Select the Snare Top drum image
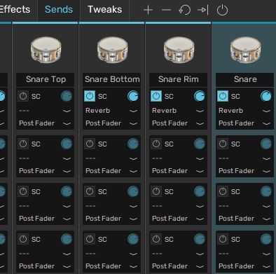Viewport: 276px width, 274px height. point(46,50)
